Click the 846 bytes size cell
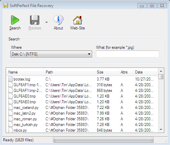This screenshot has height=145, width=170. point(104,130)
